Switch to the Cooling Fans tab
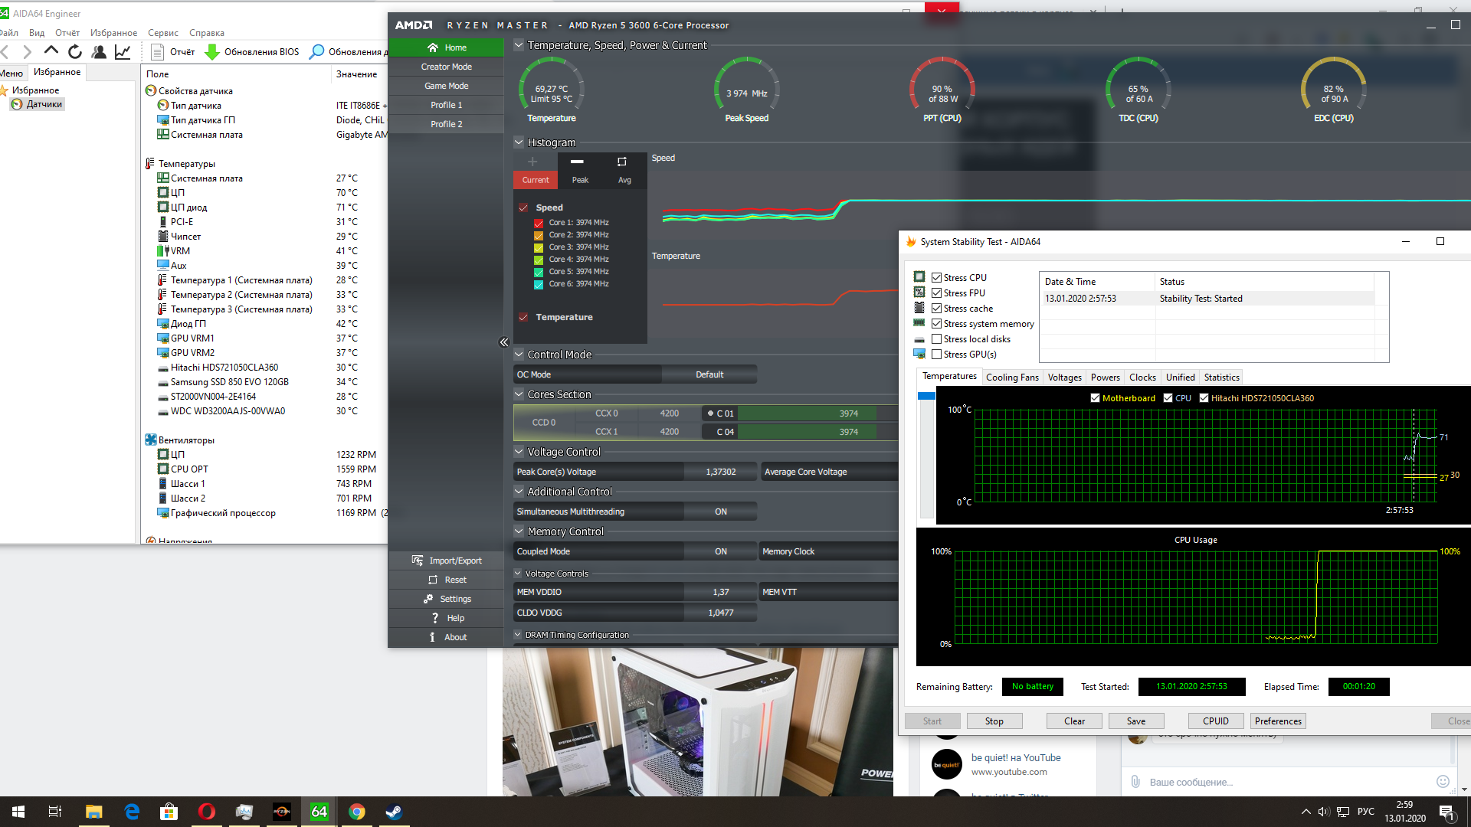 [1012, 378]
